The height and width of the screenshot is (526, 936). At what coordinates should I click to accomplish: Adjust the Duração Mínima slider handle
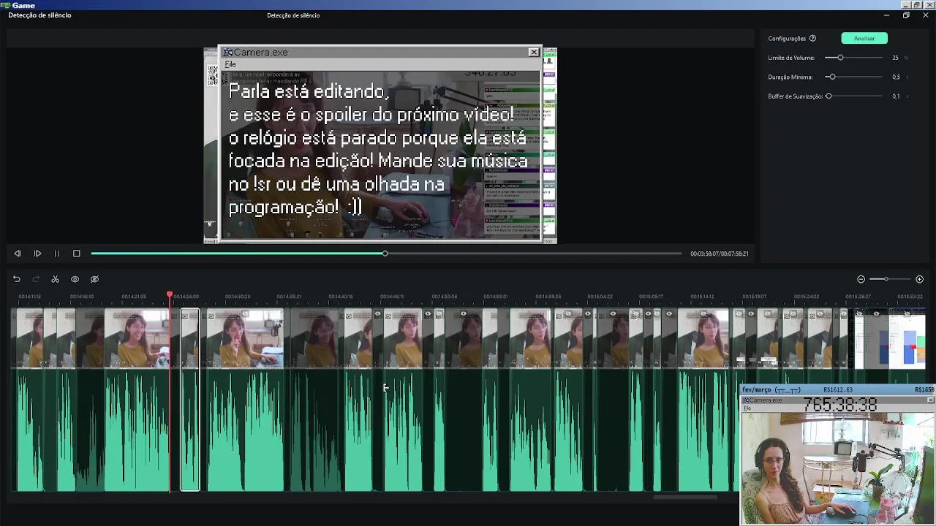(832, 77)
